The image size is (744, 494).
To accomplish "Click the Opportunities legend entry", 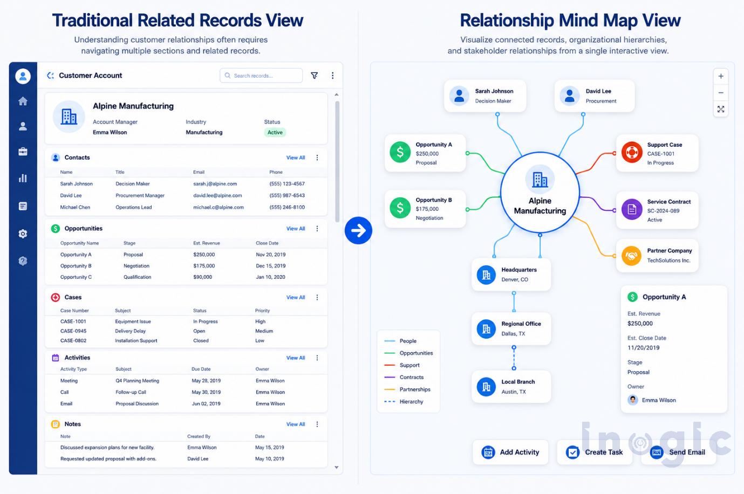I will [408, 353].
